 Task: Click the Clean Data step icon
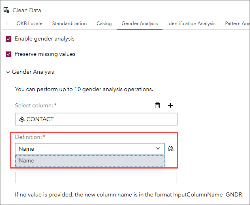6,10
